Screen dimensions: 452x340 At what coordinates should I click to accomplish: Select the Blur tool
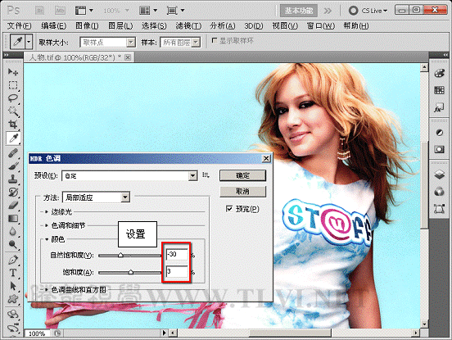pos(13,231)
